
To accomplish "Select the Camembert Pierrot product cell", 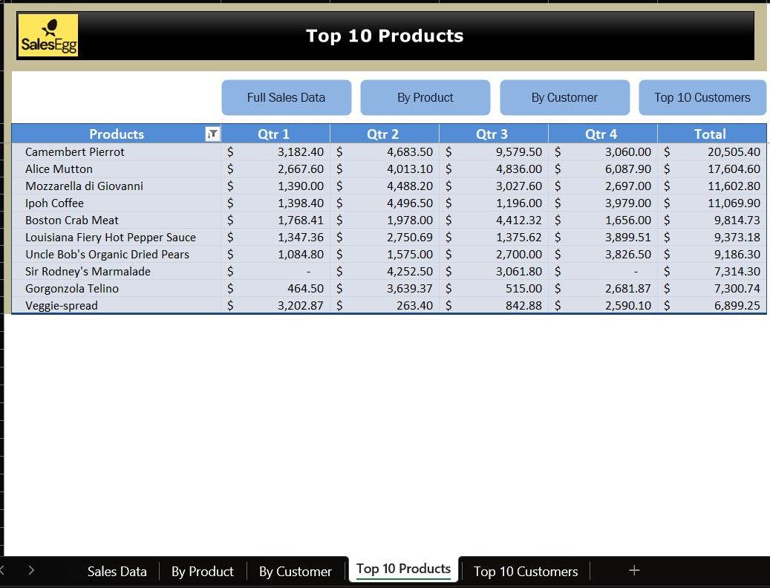I will point(75,151).
